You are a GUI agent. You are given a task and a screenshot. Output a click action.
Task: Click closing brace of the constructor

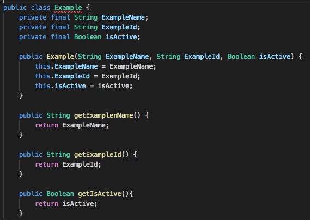pos(21,96)
